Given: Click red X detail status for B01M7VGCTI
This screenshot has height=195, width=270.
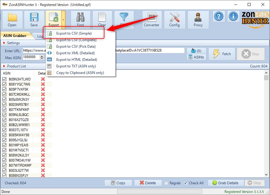Looking at the screenshot, I should 43,150.
